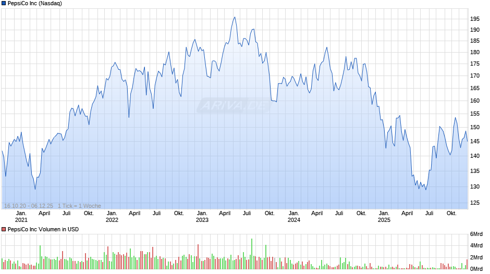Click the 'Jan. 2024' time axis label
Screen dimensions: 490x274
click(294, 217)
